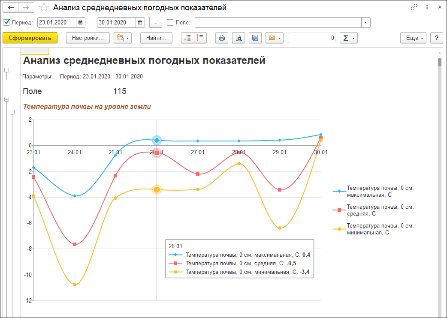Viewport: 447px width, 318px height.
Task: Enable the Поле filter checkbox
Action: pos(170,22)
